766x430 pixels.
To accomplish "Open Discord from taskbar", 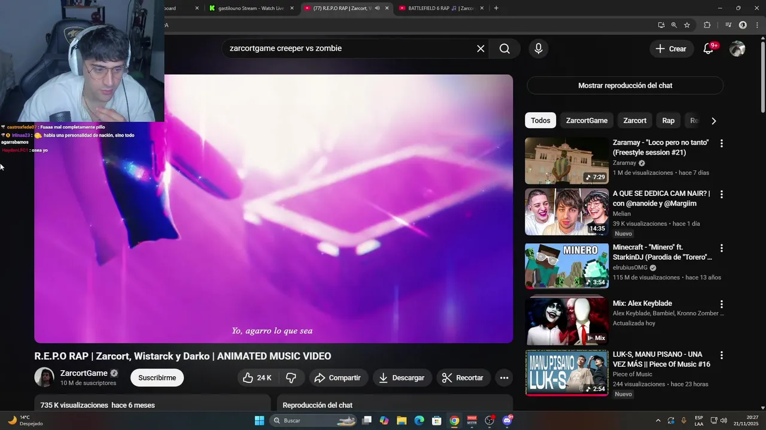I will pyautogui.click(x=507, y=420).
